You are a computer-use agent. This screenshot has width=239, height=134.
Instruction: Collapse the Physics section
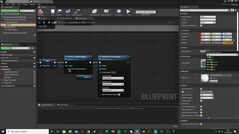click(x=181, y=86)
